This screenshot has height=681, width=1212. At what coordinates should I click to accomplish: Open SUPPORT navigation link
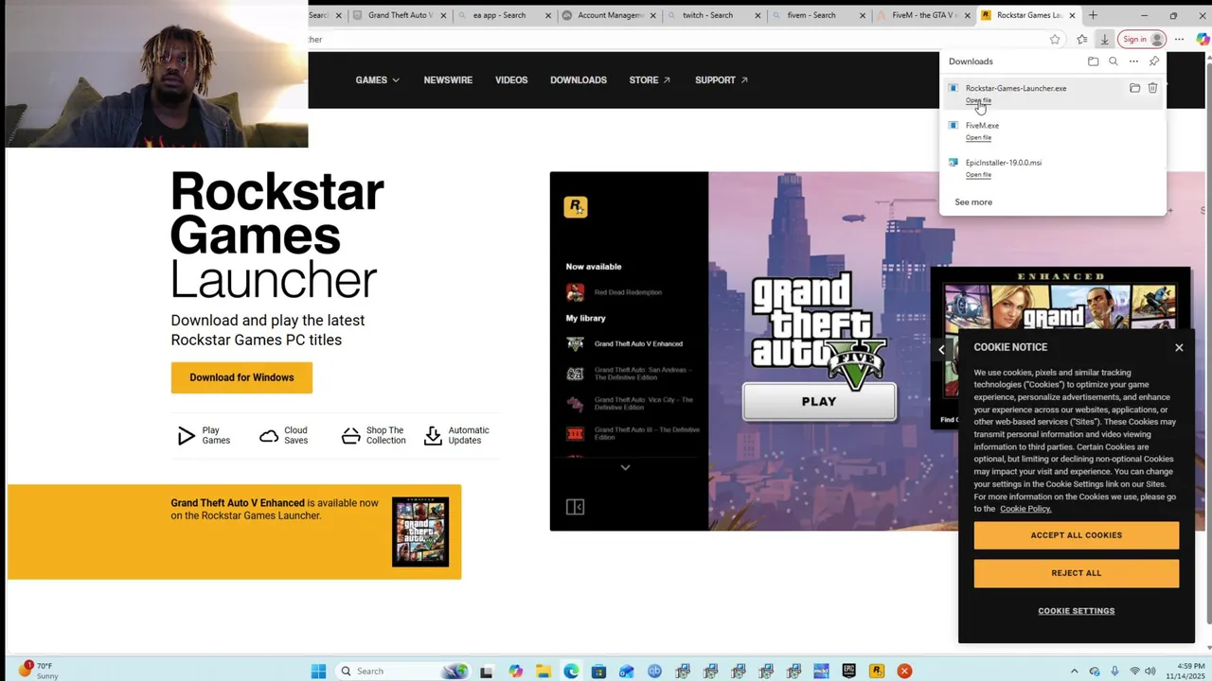(722, 80)
